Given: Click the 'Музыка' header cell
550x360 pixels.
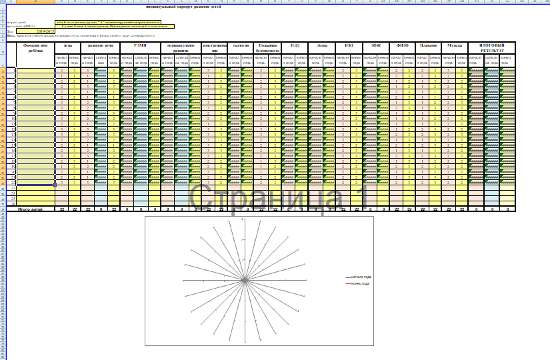Looking at the screenshot, I should point(455,45).
